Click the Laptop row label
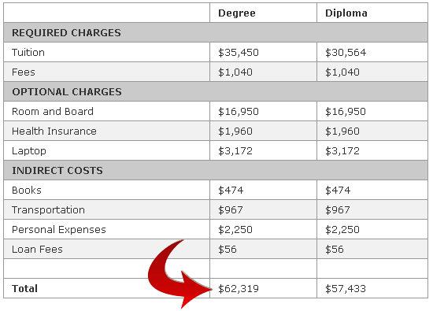This screenshot has width=433, height=311. (29, 151)
